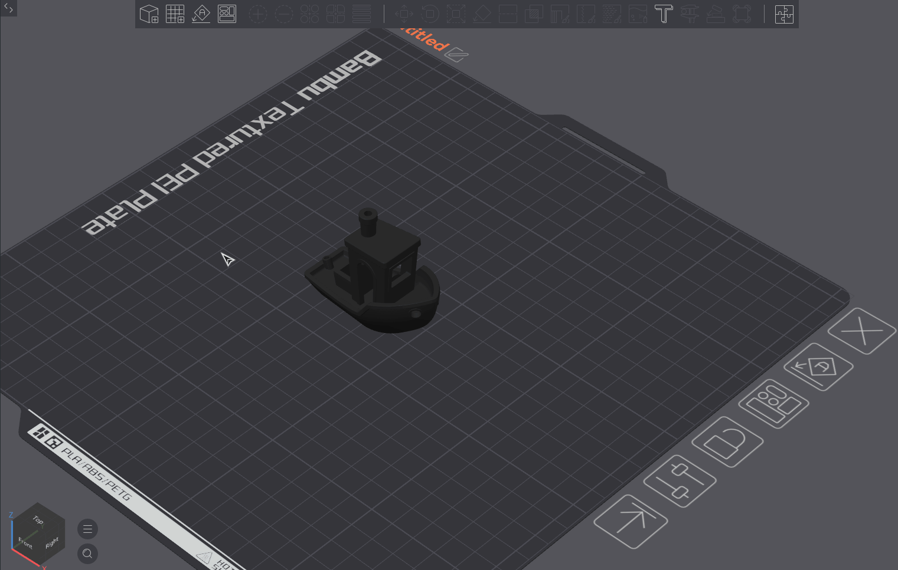Select the Move tool in toolbar

click(x=404, y=14)
